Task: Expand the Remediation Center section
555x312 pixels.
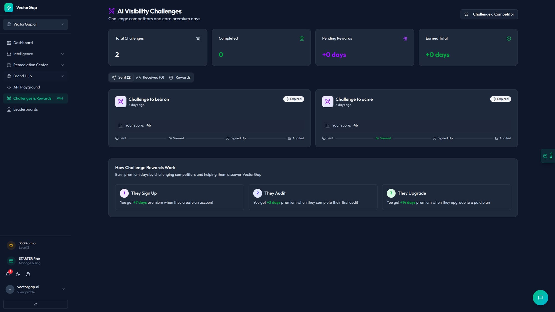Action: 36,65
